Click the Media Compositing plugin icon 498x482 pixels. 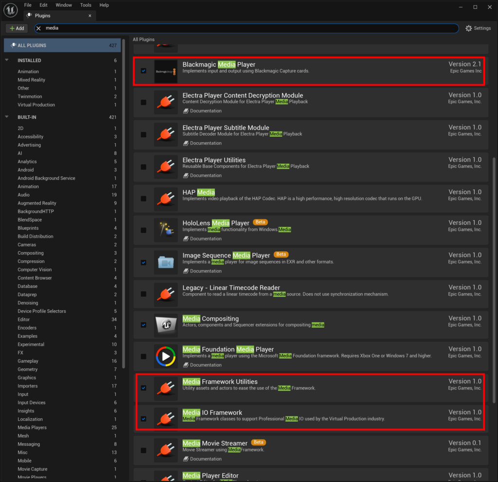166,325
